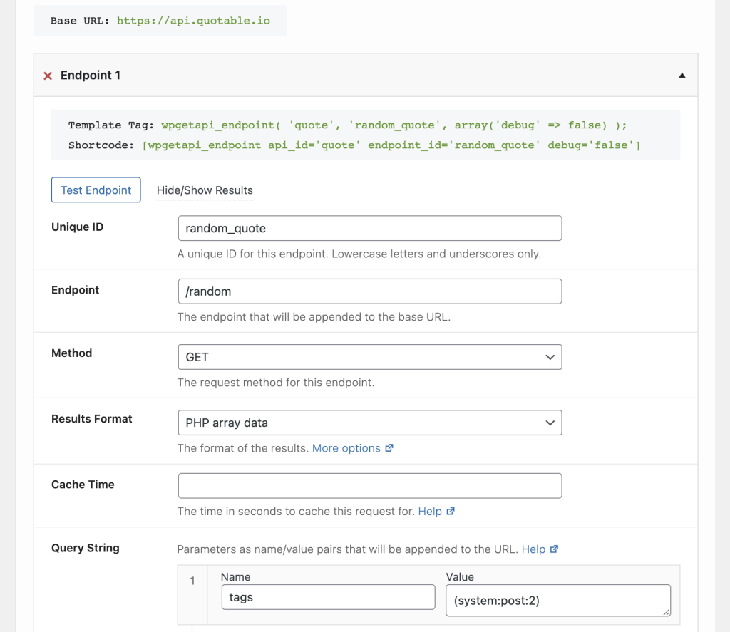
Task: Edit the query parameter Name field containing tags
Action: click(x=327, y=597)
